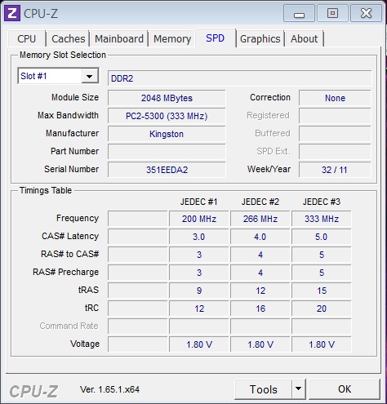Screen dimensions: 387x404
Task: Click tRC value 16
Action: [x=260, y=309]
